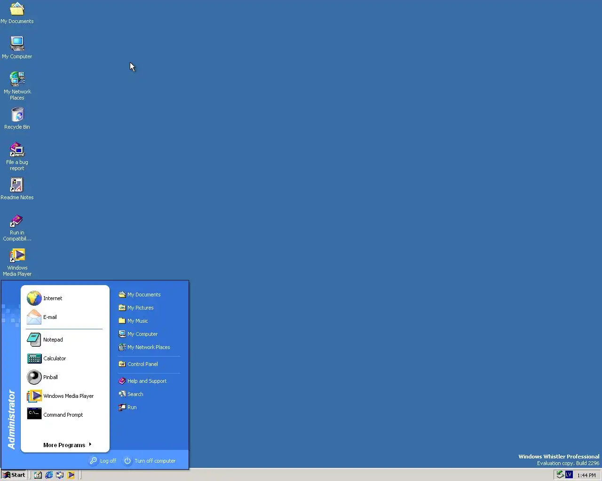
Task: Select the My Computer desktop icon
Action: tap(17, 47)
